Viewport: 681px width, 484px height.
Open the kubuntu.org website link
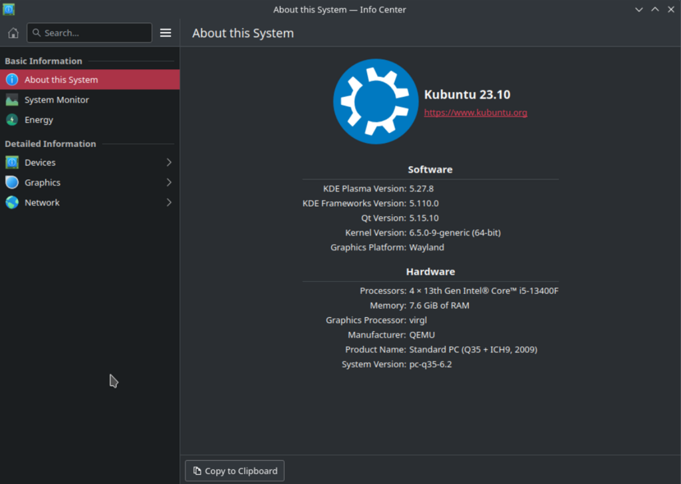(476, 112)
